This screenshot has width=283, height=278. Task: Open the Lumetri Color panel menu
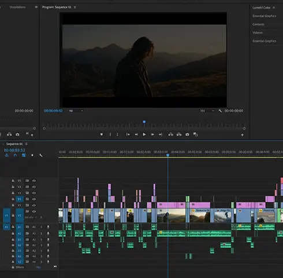tap(274, 8)
